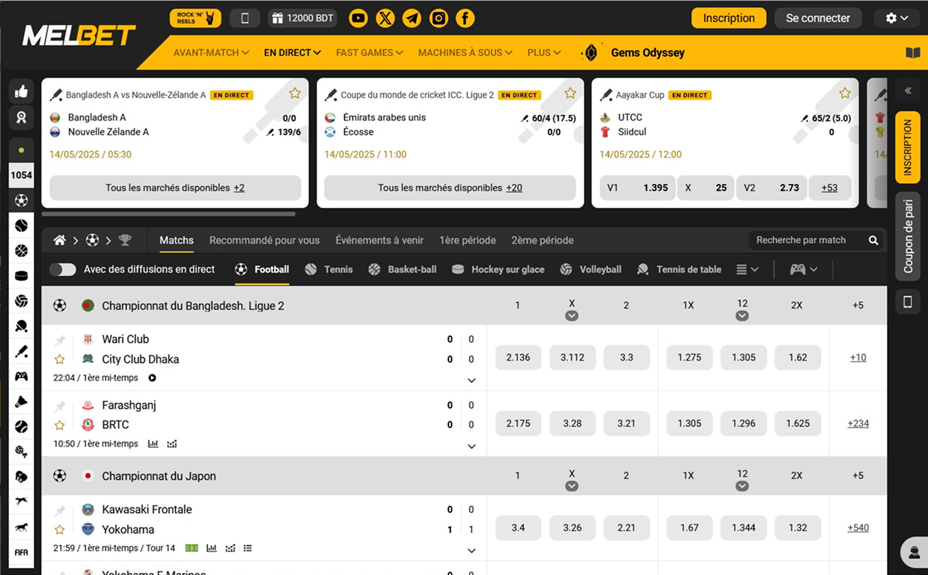Expand the settings gear dropdown

(x=897, y=18)
